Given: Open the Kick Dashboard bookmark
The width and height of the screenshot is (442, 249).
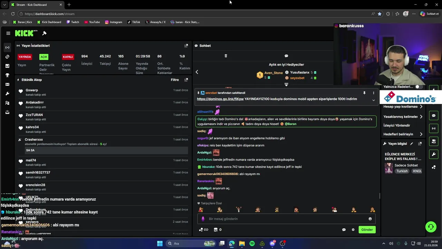Looking at the screenshot, I should click(49, 22).
